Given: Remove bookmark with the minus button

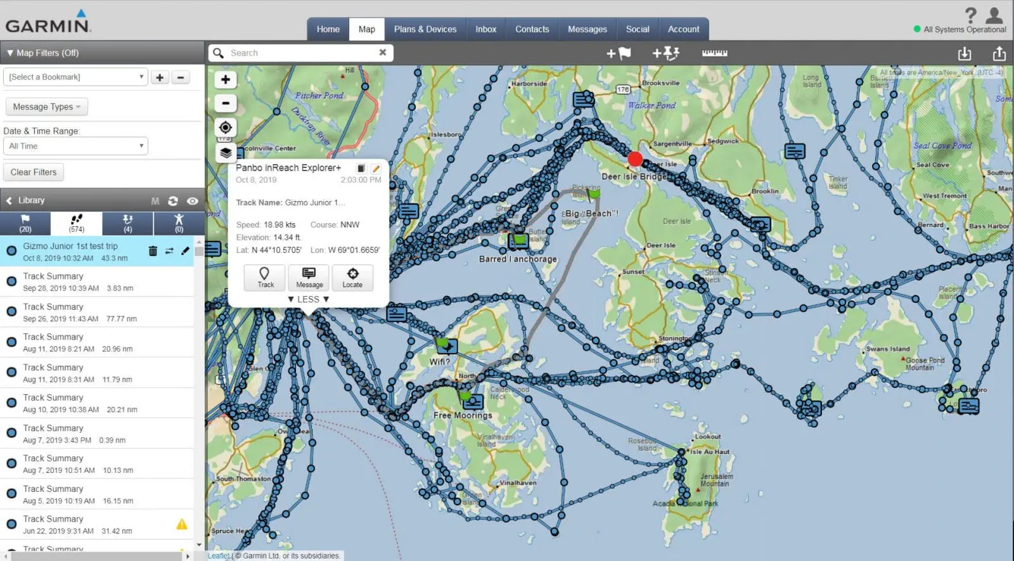Looking at the screenshot, I should [x=181, y=77].
